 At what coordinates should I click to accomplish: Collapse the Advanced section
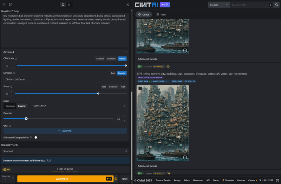coord(126,52)
